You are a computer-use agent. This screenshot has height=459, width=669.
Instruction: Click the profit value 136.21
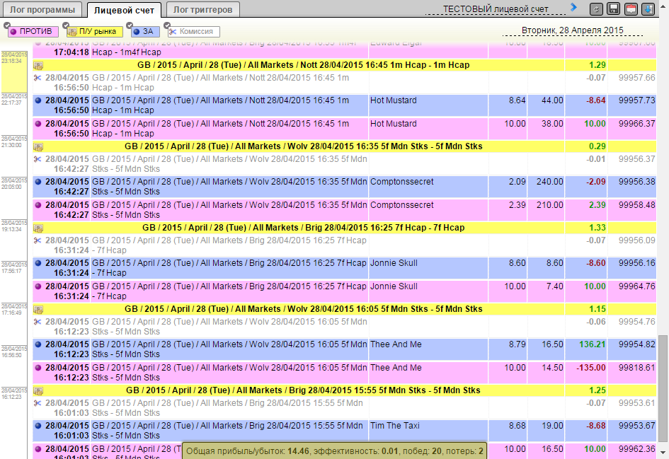pos(592,344)
